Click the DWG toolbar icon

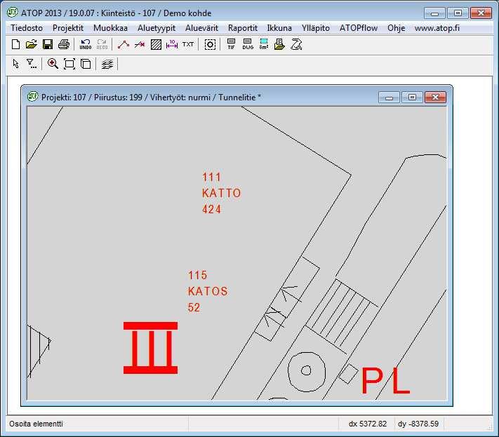pyautogui.click(x=248, y=44)
